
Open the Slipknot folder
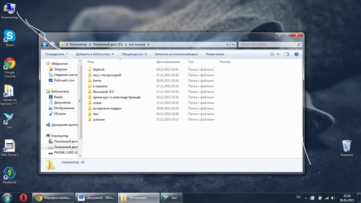[x=99, y=69]
